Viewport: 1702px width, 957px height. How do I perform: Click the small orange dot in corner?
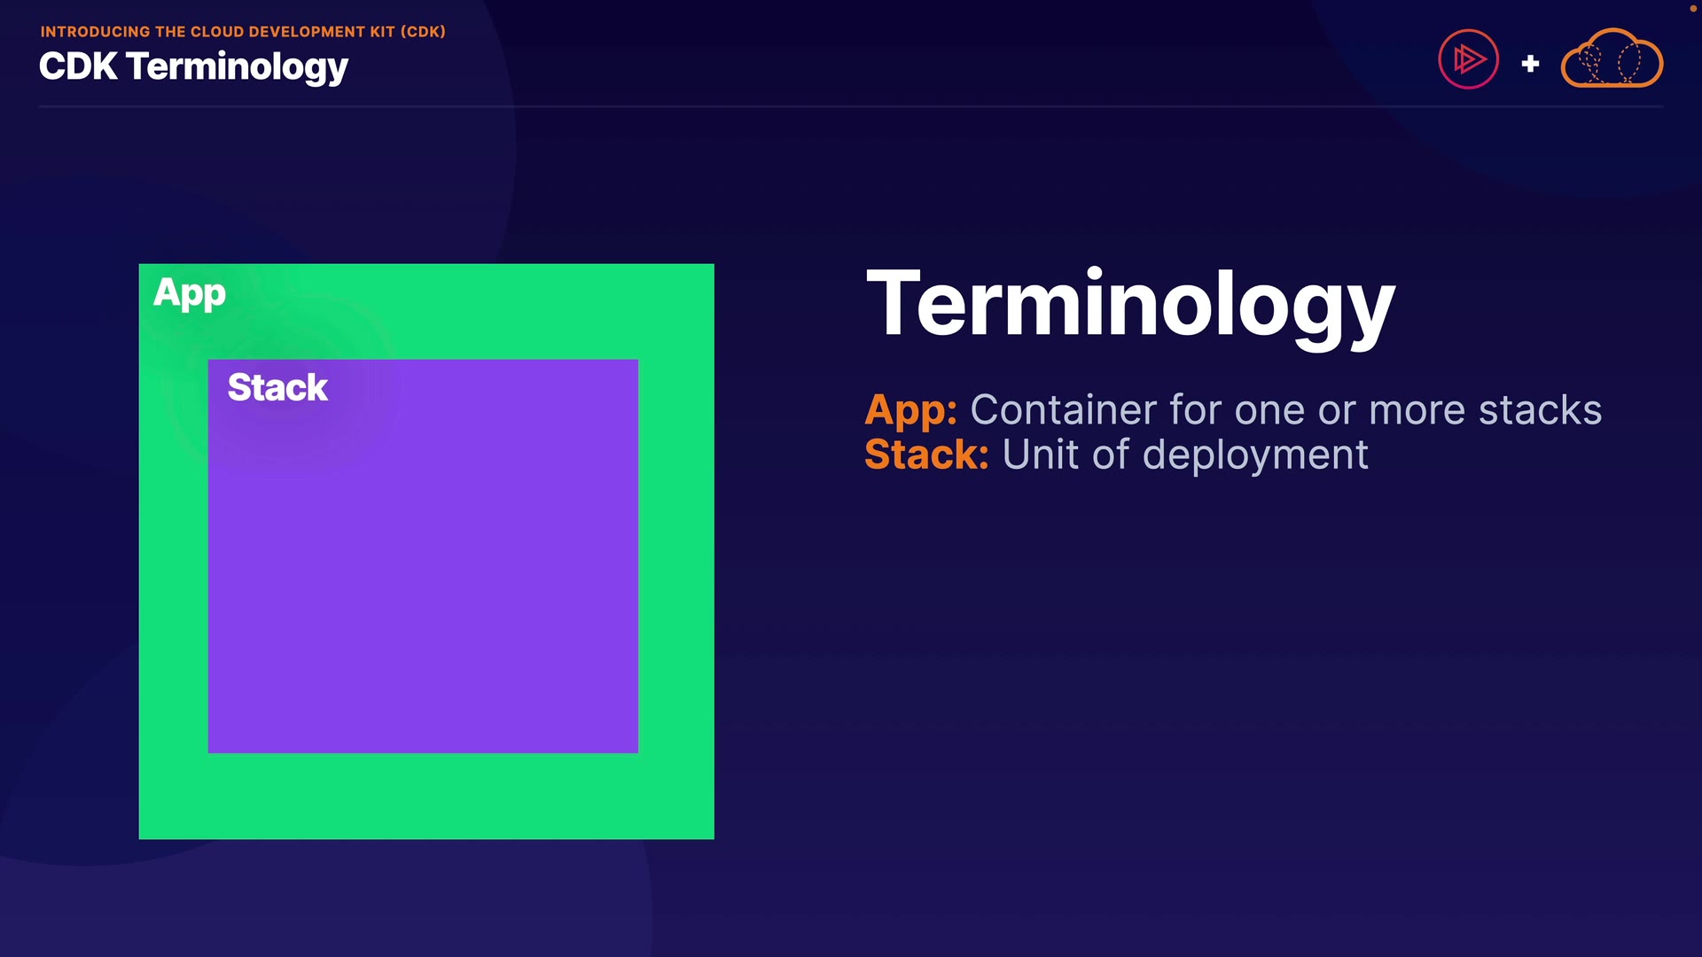tap(1692, 8)
